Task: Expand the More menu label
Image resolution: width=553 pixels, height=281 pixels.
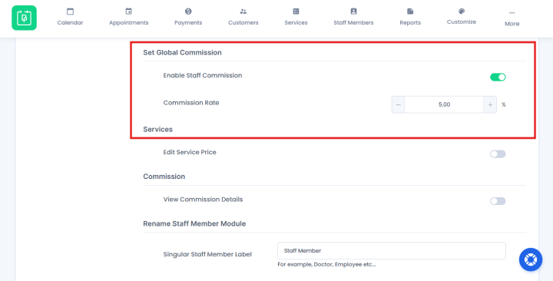Action: pyautogui.click(x=512, y=24)
